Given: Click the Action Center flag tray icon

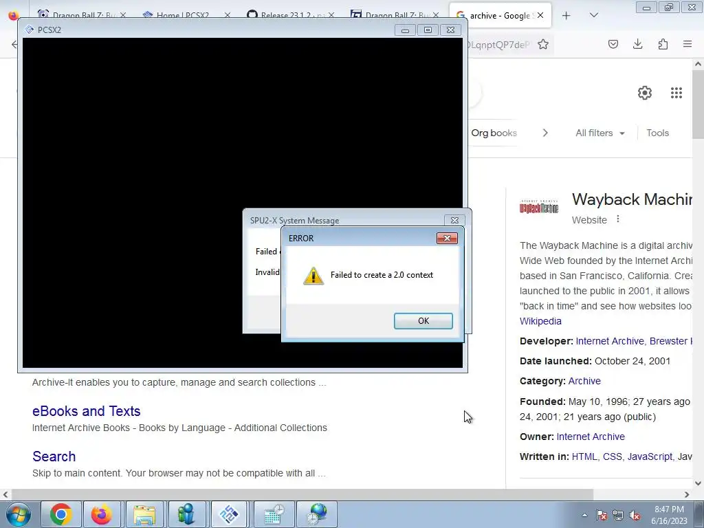Looking at the screenshot, I should click(602, 515).
